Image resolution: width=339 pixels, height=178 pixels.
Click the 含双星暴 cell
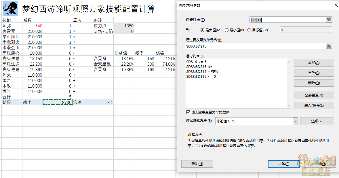coord(103,64)
